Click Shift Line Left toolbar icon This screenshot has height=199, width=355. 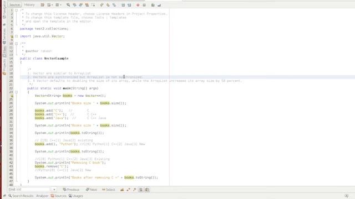(123, 5)
